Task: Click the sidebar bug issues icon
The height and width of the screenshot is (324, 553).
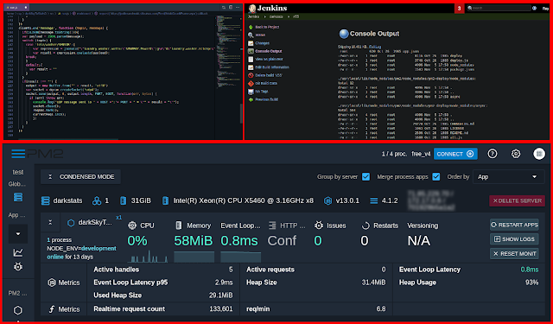Action: pyautogui.click(x=18, y=266)
